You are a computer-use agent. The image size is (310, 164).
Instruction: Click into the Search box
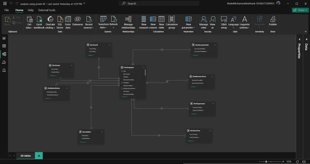[x=159, y=3]
